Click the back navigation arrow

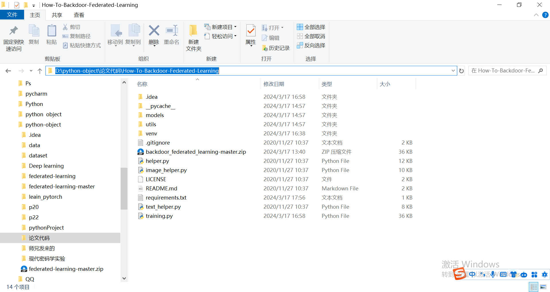(8, 71)
